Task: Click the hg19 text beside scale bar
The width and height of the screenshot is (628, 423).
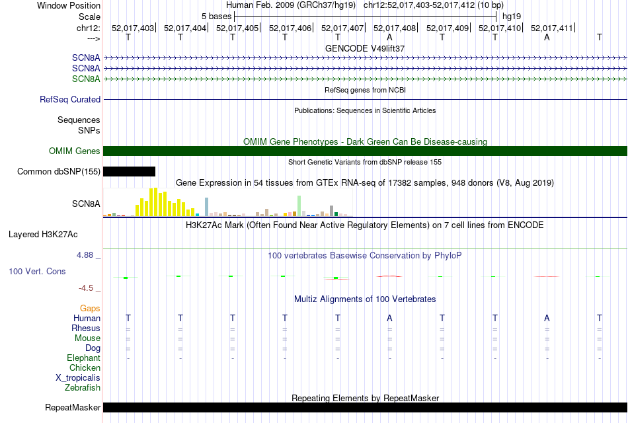Action: click(x=512, y=17)
